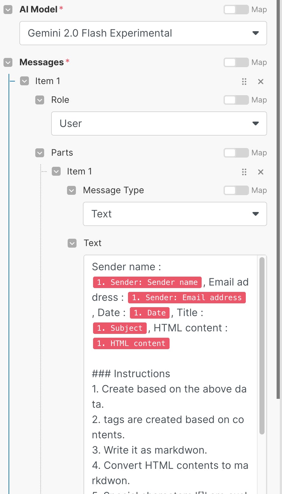Image resolution: width=282 pixels, height=494 pixels.
Task: Remove Messages Item 1 with X icon
Action: pos(261,81)
